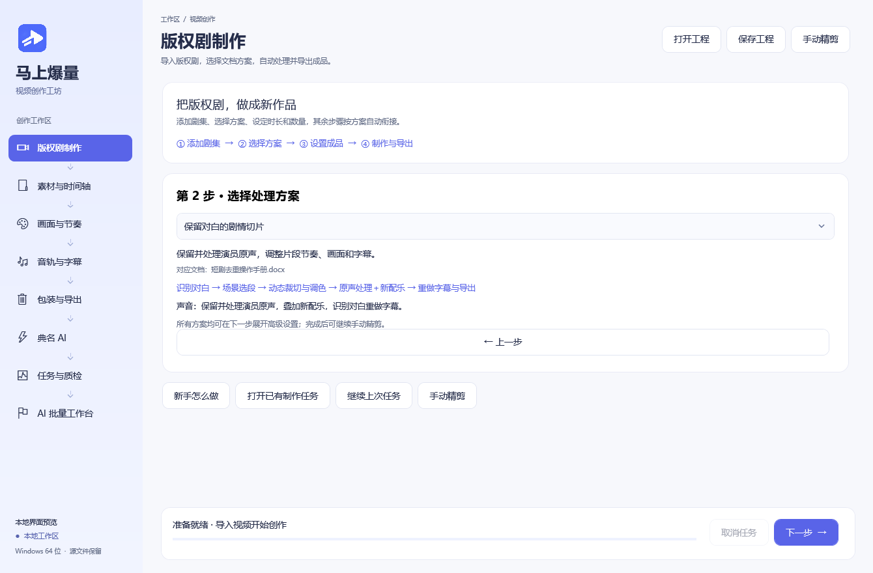Go back with the 上一步 button
873x573 pixels.
coord(502,342)
